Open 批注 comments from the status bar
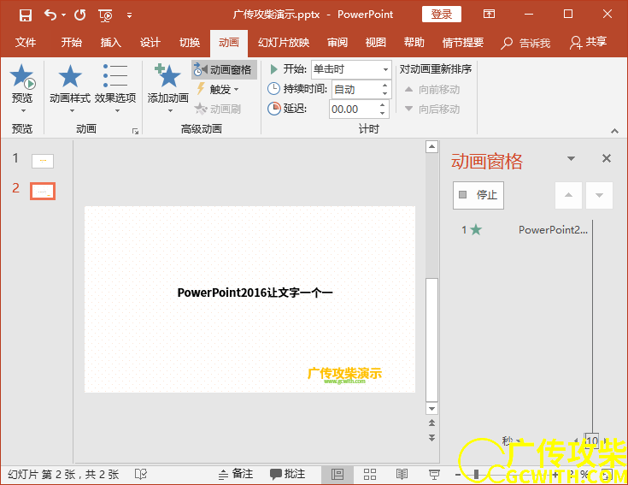Image resolution: width=628 pixels, height=485 pixels. [287, 475]
